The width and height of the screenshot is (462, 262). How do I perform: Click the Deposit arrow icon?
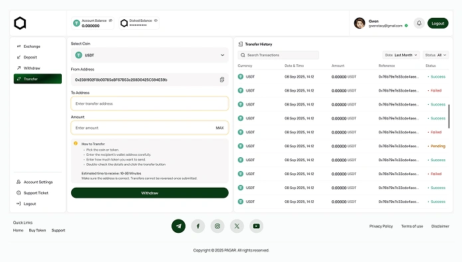point(19,57)
